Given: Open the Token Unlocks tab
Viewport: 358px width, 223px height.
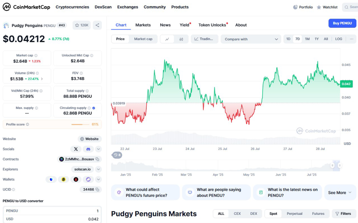Looking at the screenshot, I should click(x=212, y=25).
